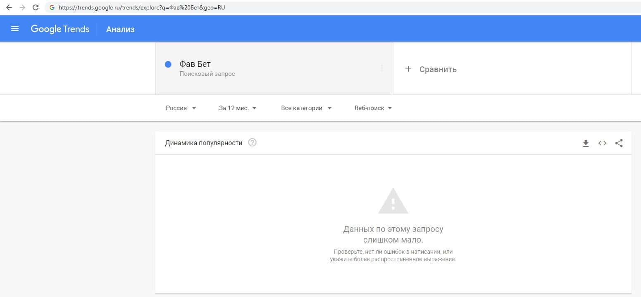Click the warning triangle icon
This screenshot has width=641, height=297.
pyautogui.click(x=393, y=201)
